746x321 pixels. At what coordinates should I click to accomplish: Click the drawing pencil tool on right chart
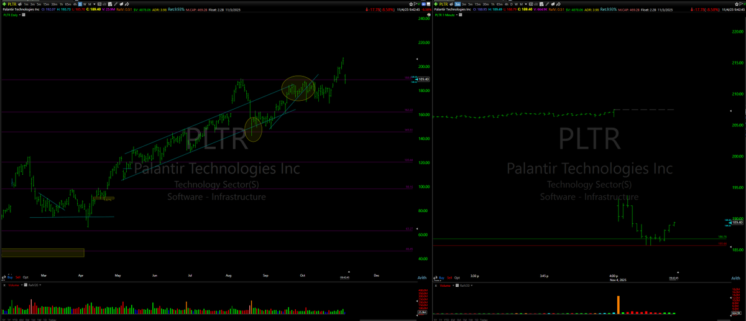(547, 4)
